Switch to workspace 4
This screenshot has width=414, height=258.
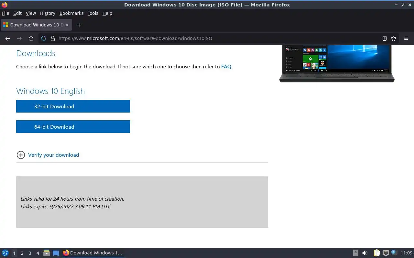click(38, 253)
